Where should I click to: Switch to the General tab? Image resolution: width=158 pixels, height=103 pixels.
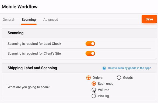(8, 20)
